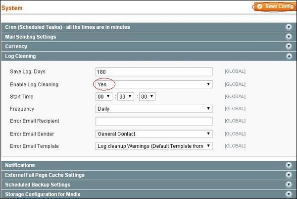Open Storage Configuration for Media header
Screen dimensions: 297x199
149,194
